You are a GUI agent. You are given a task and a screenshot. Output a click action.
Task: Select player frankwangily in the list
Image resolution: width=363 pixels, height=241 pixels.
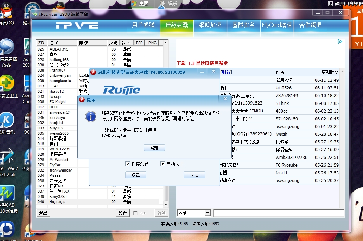click(x=63, y=170)
